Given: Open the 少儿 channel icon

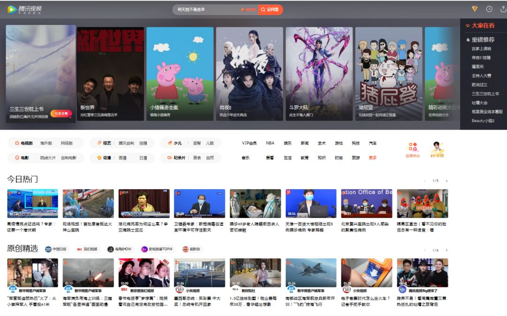Looking at the screenshot, I should point(170,143).
